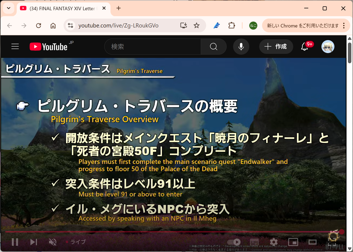Image resolution: width=353 pixels, height=252 pixels.
Task: Open the YouTube hamburger guide menu
Action: tap(15, 47)
